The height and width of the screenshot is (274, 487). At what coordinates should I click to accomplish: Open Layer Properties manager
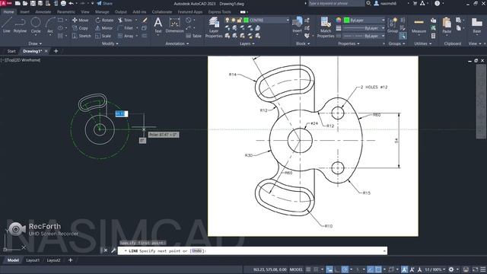214,27
